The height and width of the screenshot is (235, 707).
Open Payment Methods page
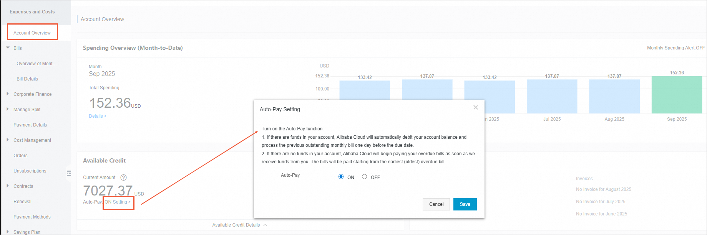pos(32,217)
